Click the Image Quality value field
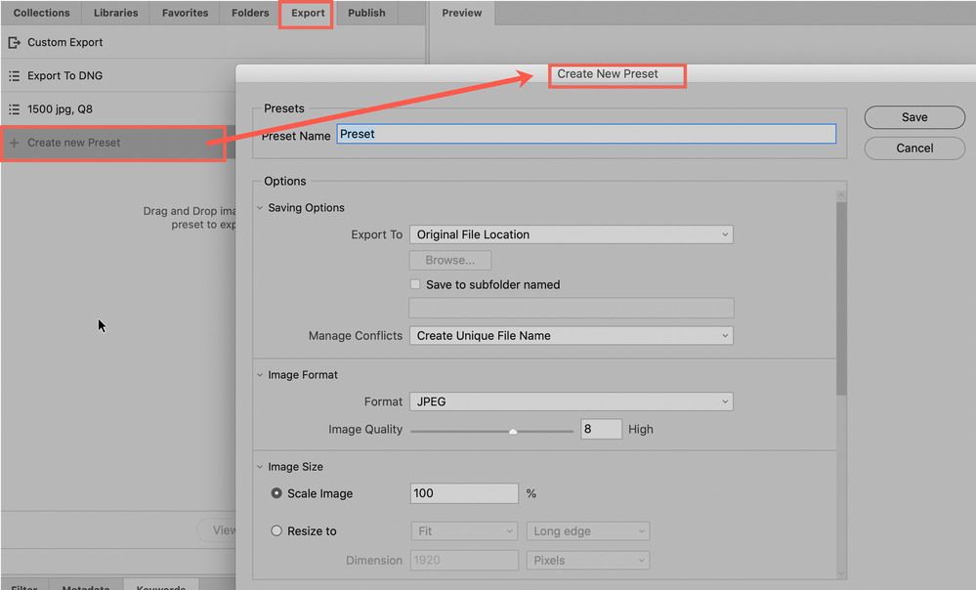 pyautogui.click(x=601, y=429)
